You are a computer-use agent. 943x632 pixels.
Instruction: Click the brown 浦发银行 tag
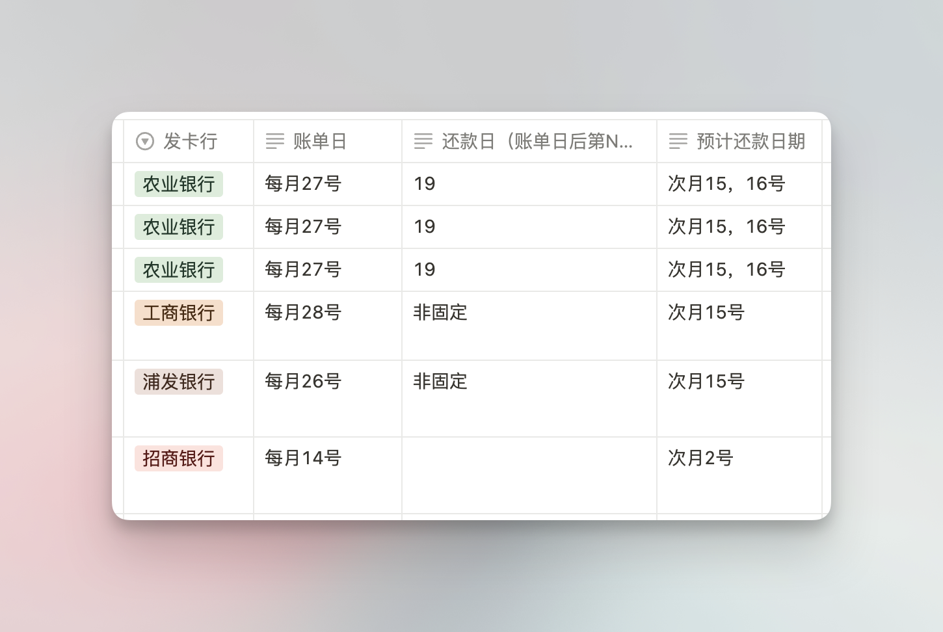point(179,382)
